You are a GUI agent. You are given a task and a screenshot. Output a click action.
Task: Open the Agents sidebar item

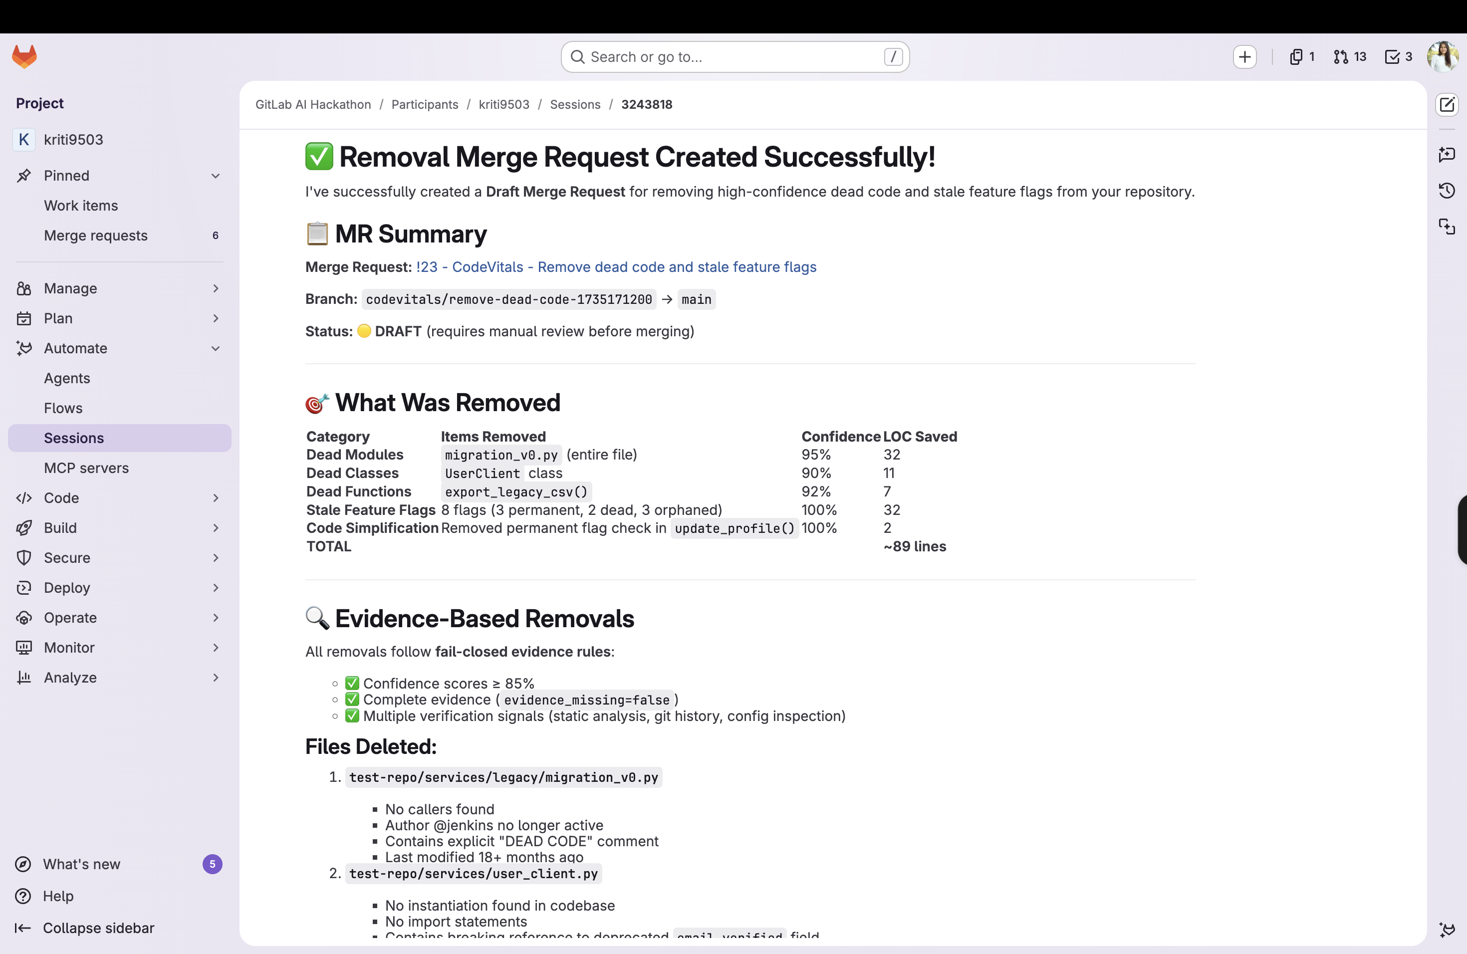[67, 378]
